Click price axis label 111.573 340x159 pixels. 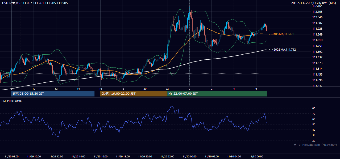point(317,63)
